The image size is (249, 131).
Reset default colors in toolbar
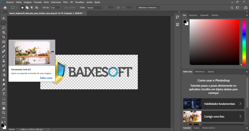tap(2, 122)
